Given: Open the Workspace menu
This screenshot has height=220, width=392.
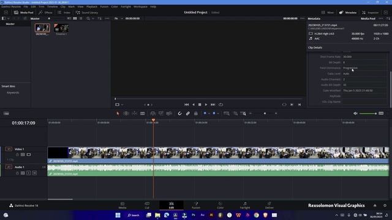Looking at the screenshot, I should [140, 7].
